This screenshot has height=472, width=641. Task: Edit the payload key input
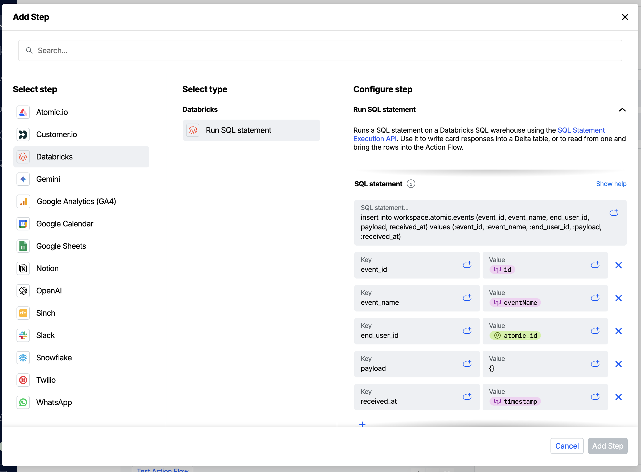coord(417,364)
